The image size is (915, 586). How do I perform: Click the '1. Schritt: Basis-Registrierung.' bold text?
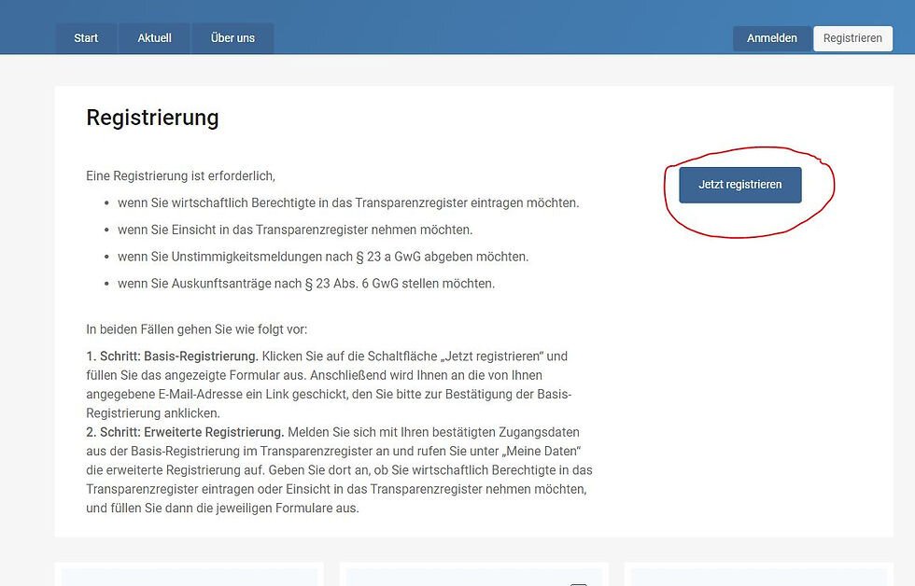click(172, 356)
